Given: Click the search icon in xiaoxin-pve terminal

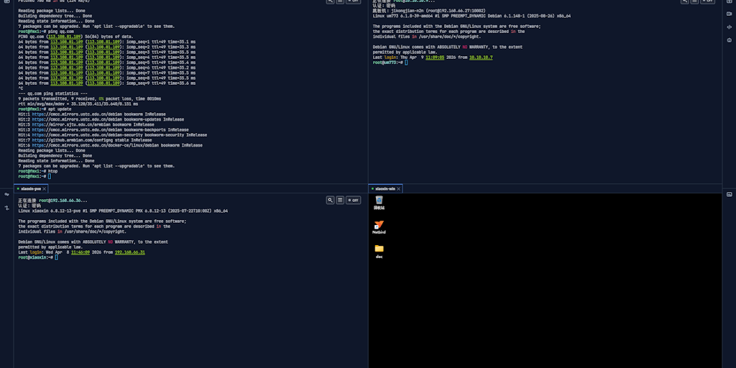Looking at the screenshot, I should coord(330,200).
